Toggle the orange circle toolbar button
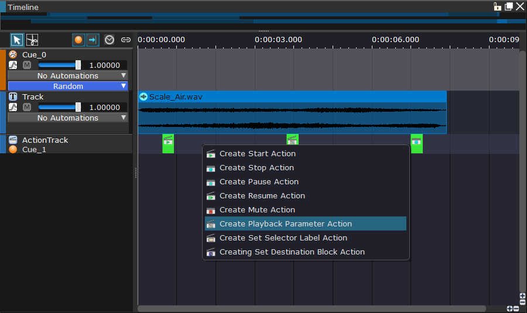Viewport: 527px width, 313px height. click(78, 40)
